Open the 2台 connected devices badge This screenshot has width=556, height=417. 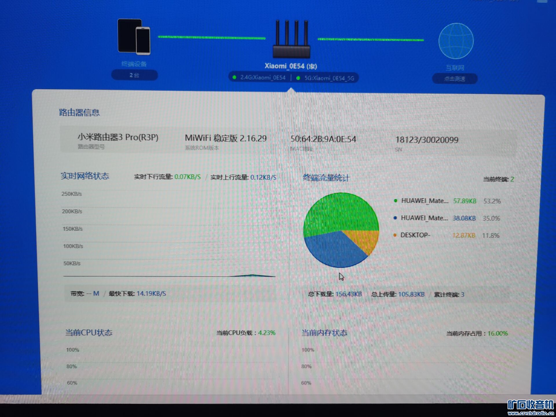coord(134,75)
